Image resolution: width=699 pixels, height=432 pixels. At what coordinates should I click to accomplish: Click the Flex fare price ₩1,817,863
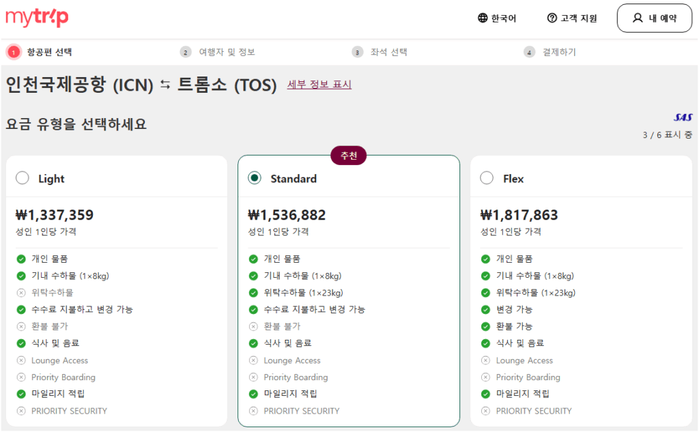[518, 214]
